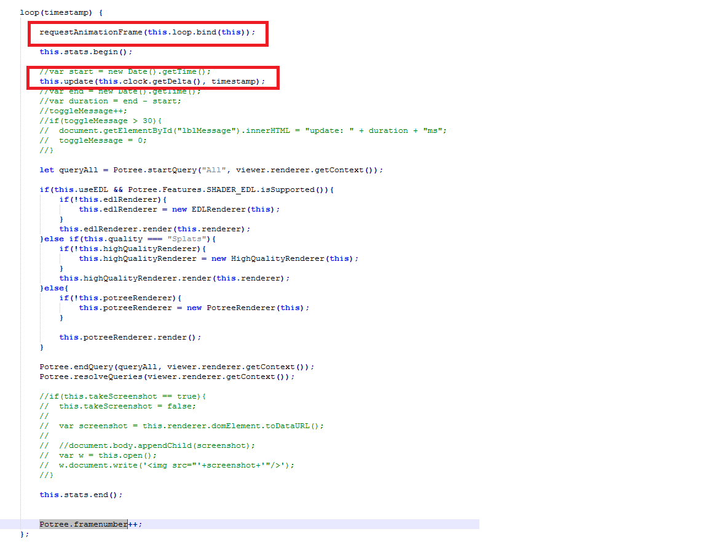
Task: Click the 'new PotreeRenderer(this);' line
Action: (194, 308)
